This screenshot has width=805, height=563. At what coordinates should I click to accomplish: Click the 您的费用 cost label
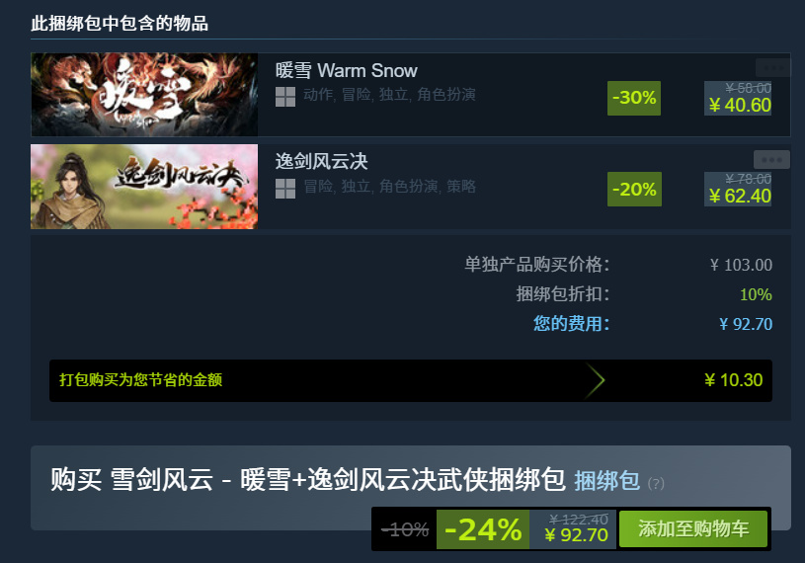(x=571, y=323)
